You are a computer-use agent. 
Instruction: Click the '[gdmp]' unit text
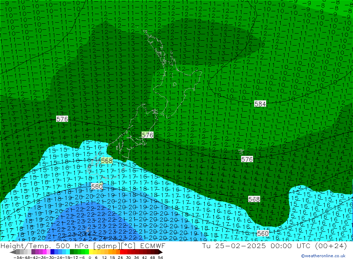(107, 246)
